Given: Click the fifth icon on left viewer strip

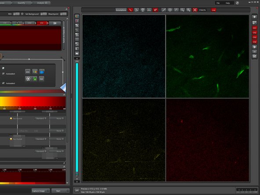Looking at the screenshot, I should (77, 35).
